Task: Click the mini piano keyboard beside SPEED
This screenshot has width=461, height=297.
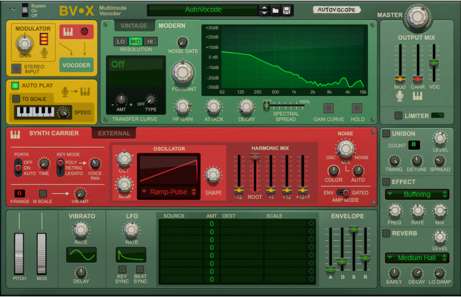Action: (35, 112)
